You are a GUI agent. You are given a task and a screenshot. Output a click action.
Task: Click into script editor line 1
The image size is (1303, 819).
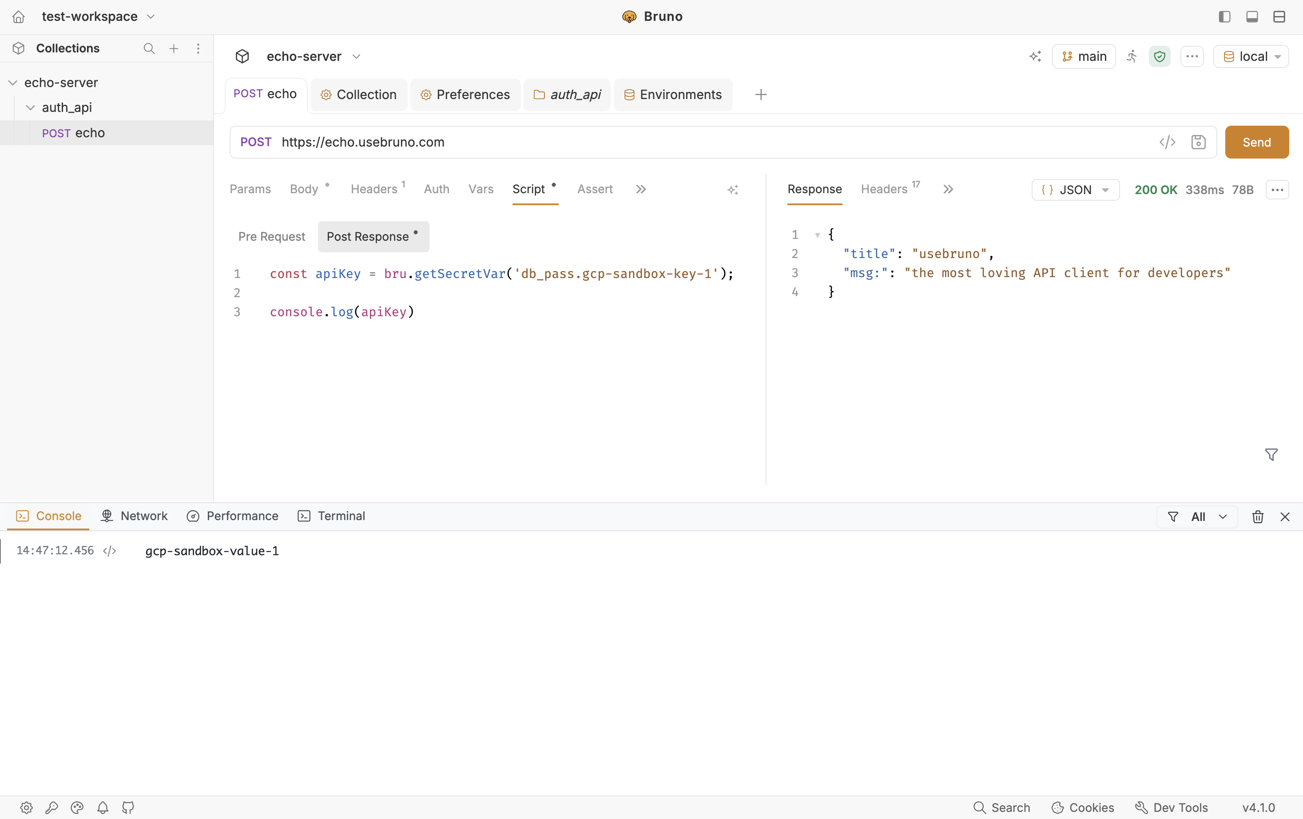pyautogui.click(x=501, y=274)
